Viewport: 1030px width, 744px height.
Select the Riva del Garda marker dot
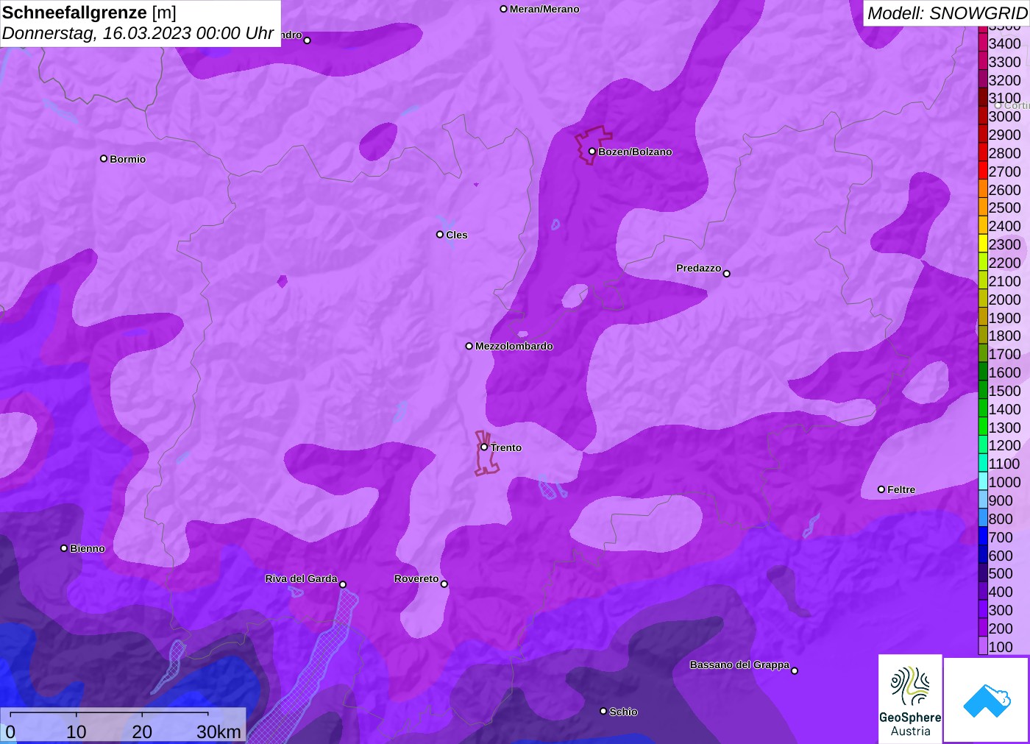pyautogui.click(x=343, y=584)
